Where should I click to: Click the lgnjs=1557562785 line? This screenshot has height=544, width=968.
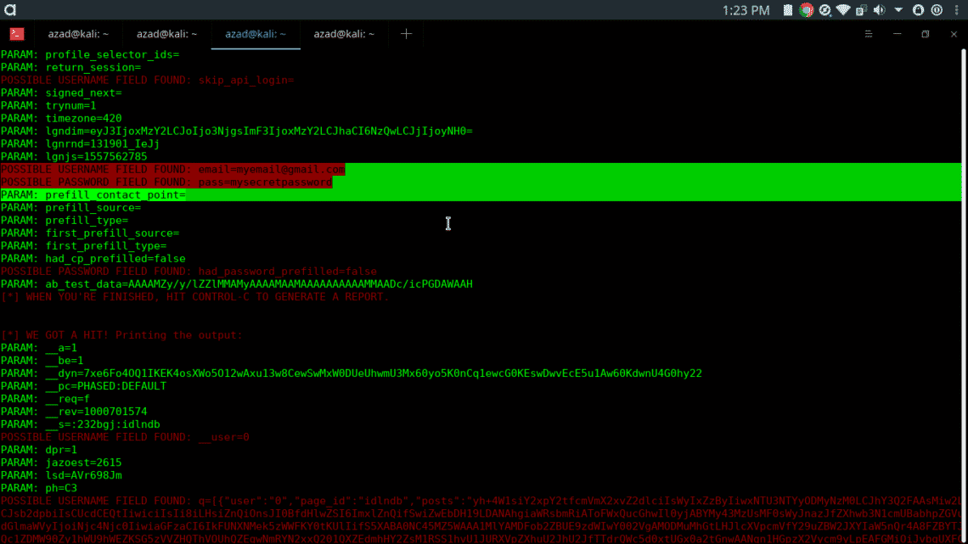74,157
